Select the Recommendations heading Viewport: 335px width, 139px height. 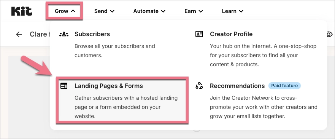pyautogui.click(x=237, y=86)
